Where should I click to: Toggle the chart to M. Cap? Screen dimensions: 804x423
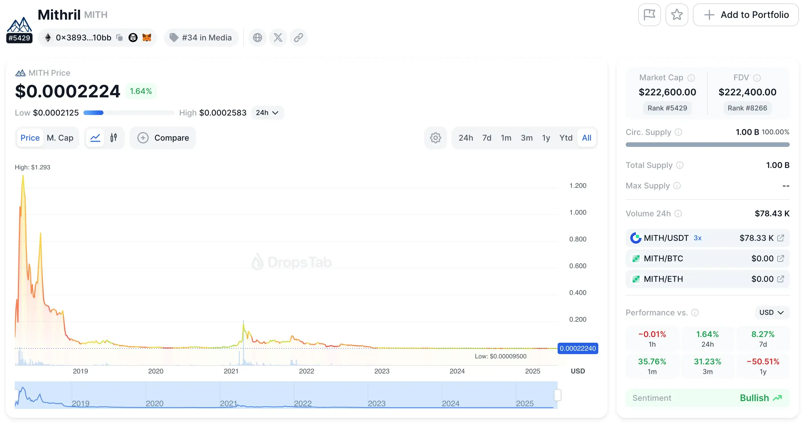click(60, 137)
